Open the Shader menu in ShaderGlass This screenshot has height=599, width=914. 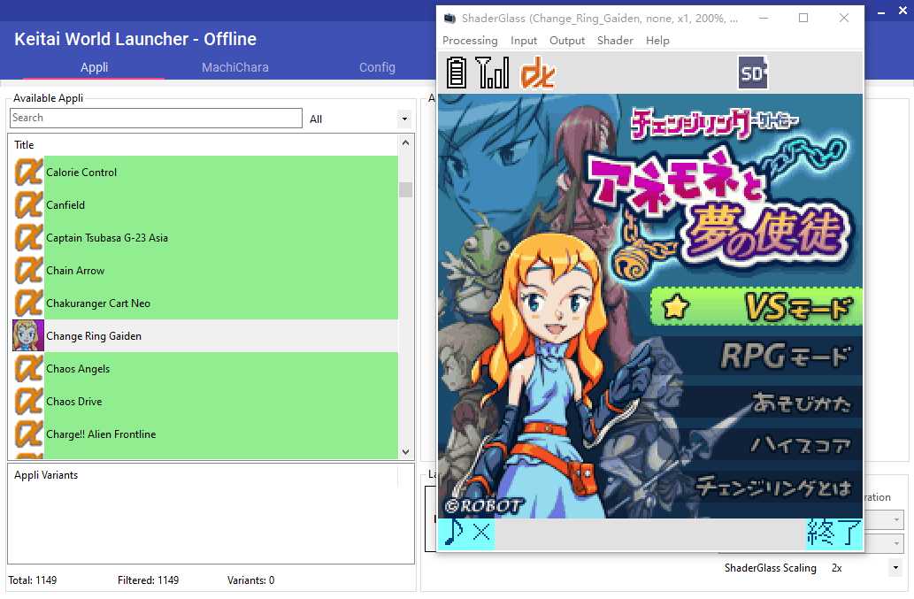(x=615, y=40)
